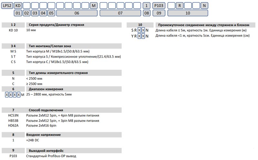Click heading Тип монтажа/Слепая зона
Viewport: 258px width, 160px height.
coord(50,46)
